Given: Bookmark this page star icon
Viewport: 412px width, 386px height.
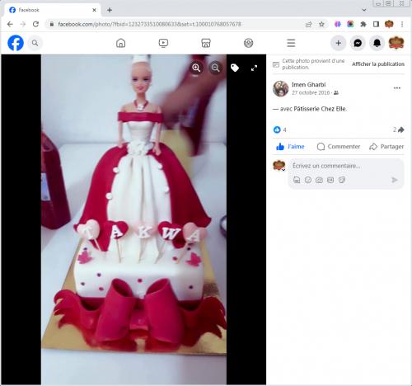Looking at the screenshot, I should pos(321,24).
